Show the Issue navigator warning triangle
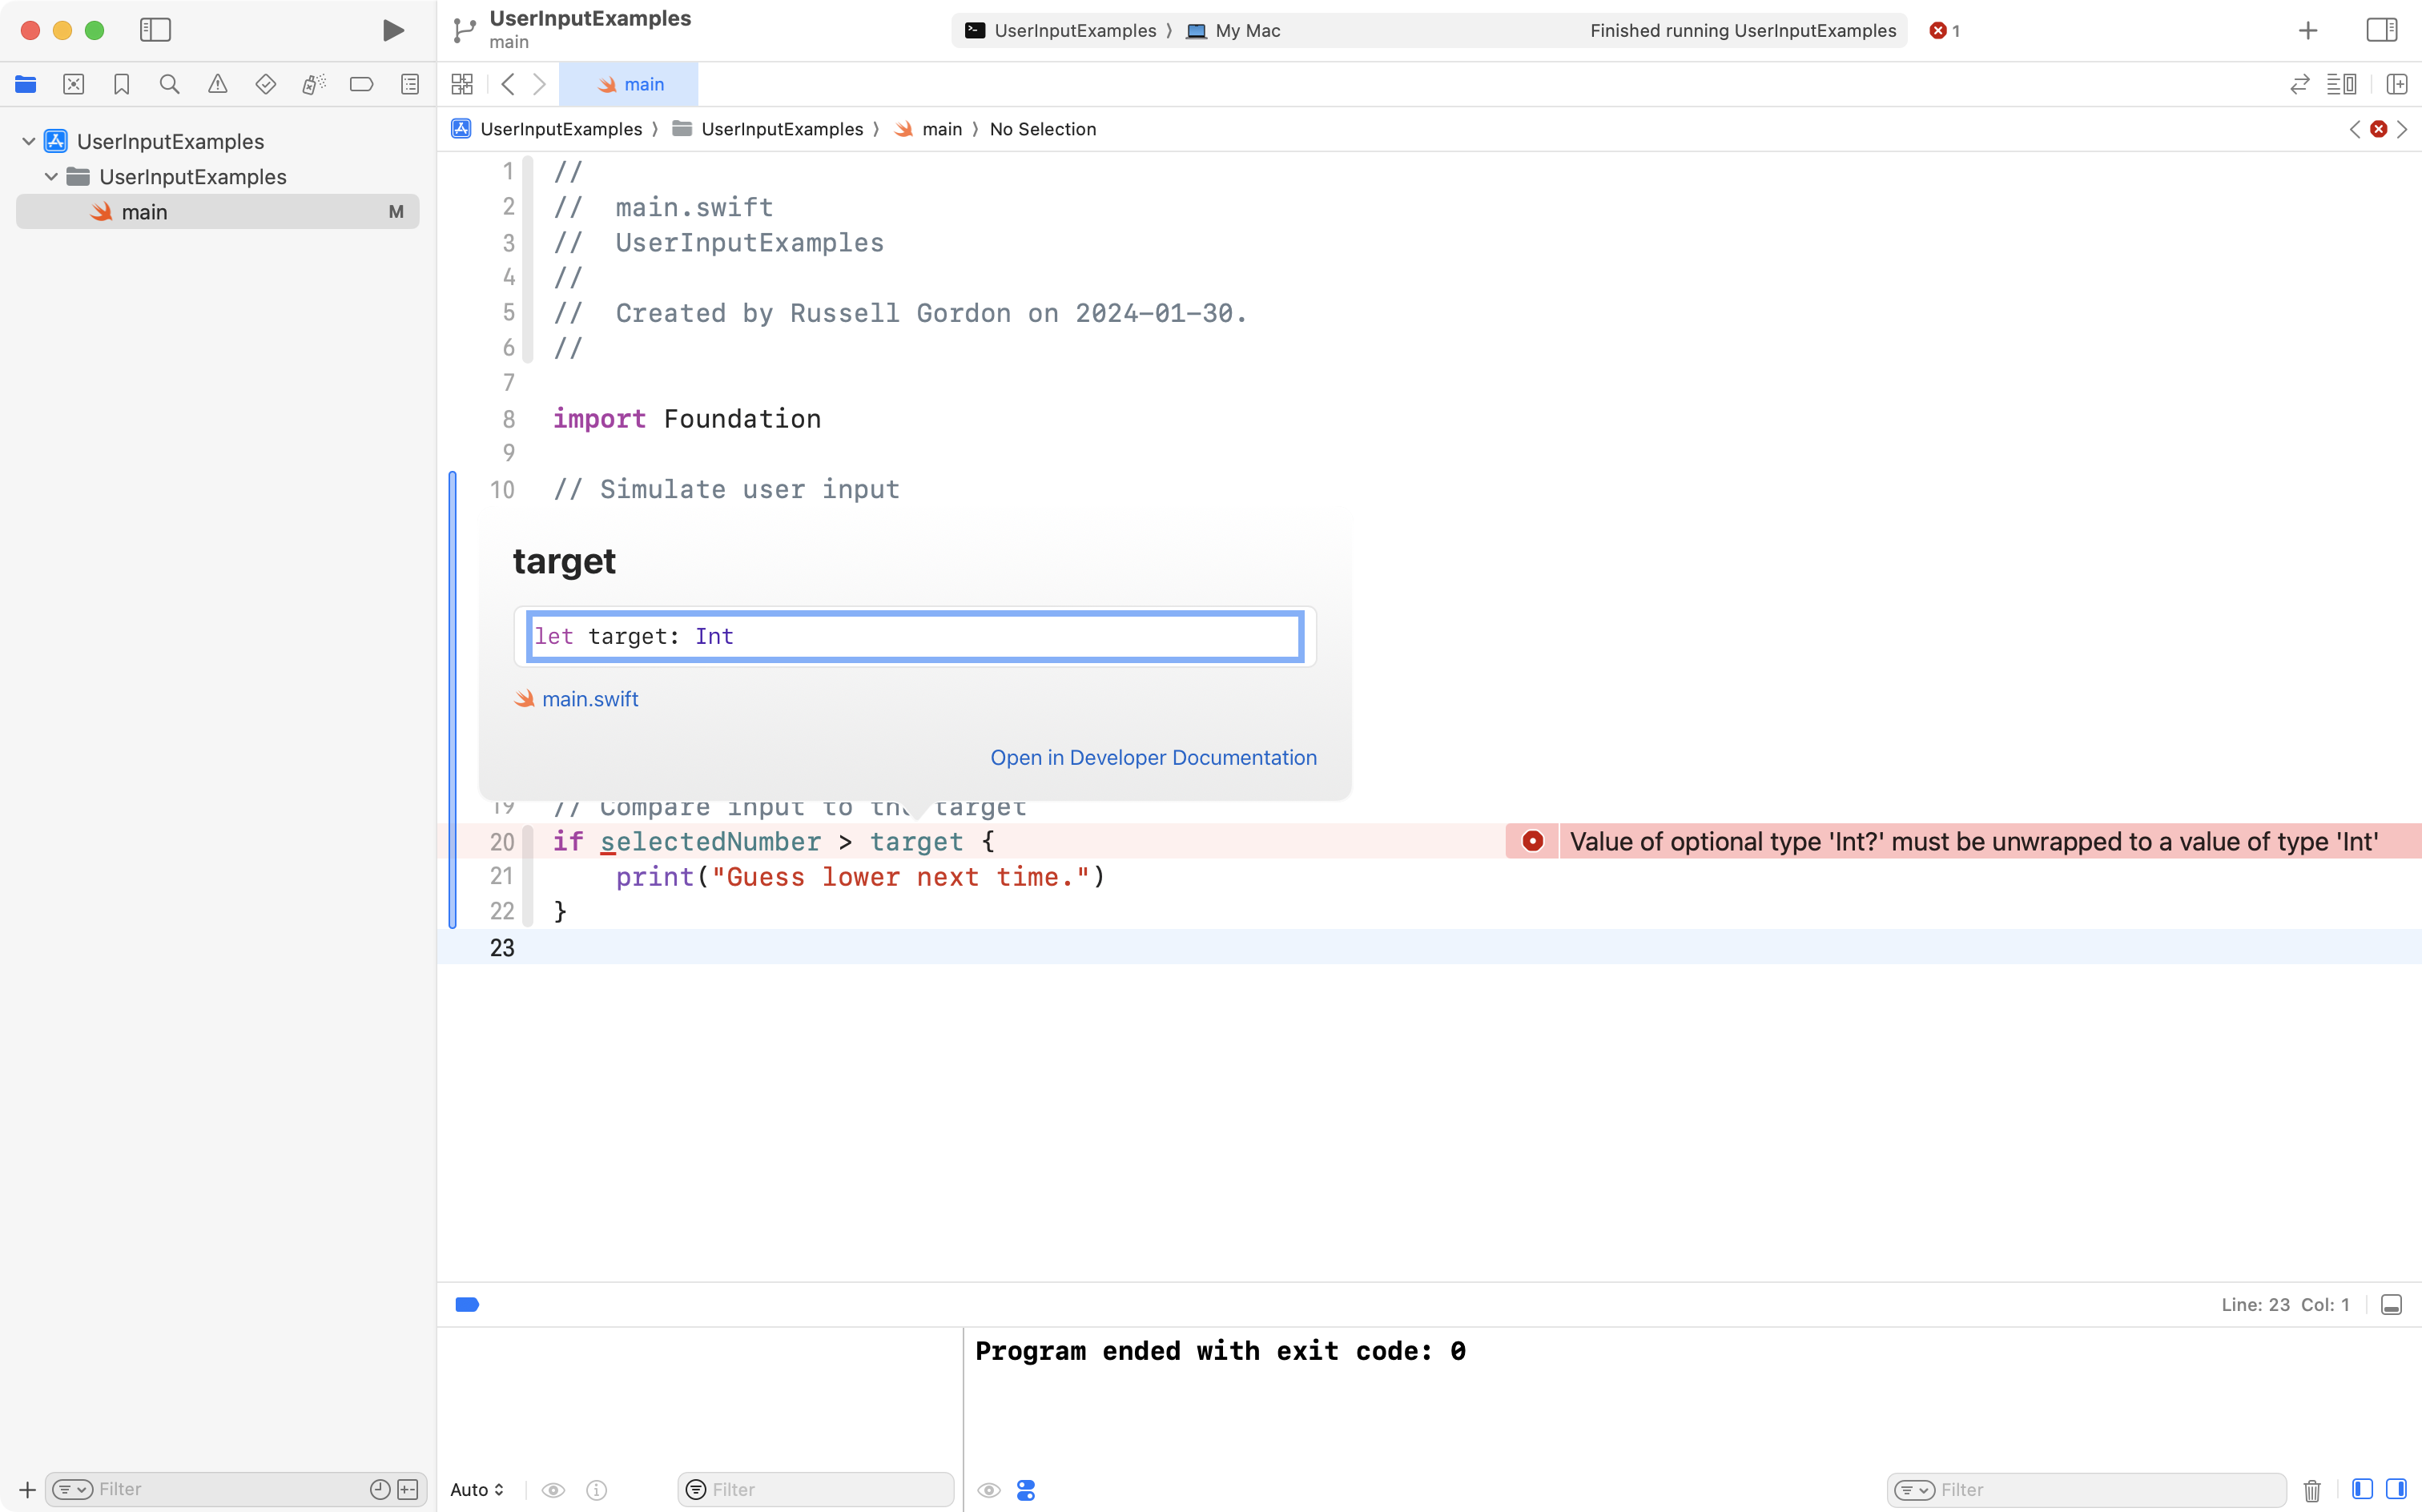The width and height of the screenshot is (2422, 1512). [x=218, y=84]
